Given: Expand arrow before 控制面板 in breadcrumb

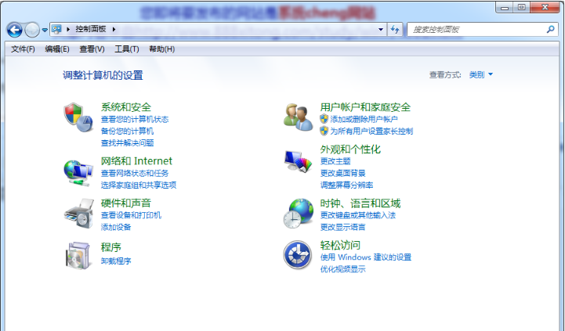Looking at the screenshot, I should 68,29.
